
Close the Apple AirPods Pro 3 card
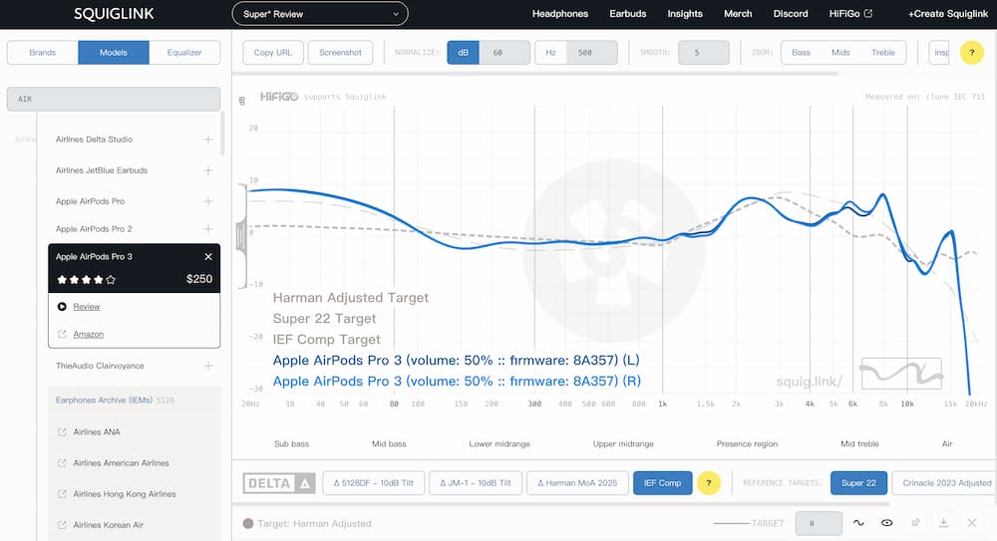(208, 257)
